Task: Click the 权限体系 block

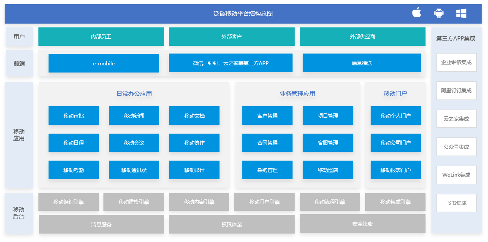Action: pyautogui.click(x=232, y=224)
